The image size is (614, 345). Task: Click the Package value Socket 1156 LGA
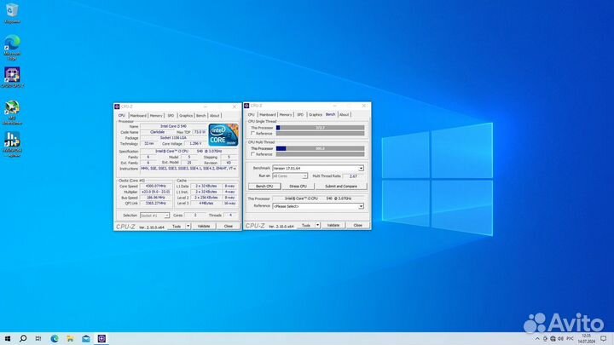coord(173,138)
